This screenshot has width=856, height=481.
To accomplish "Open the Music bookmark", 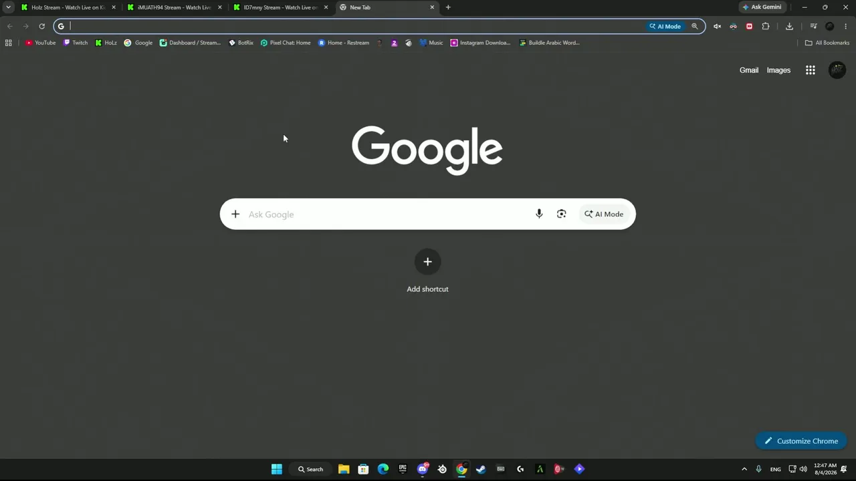I will click(431, 43).
